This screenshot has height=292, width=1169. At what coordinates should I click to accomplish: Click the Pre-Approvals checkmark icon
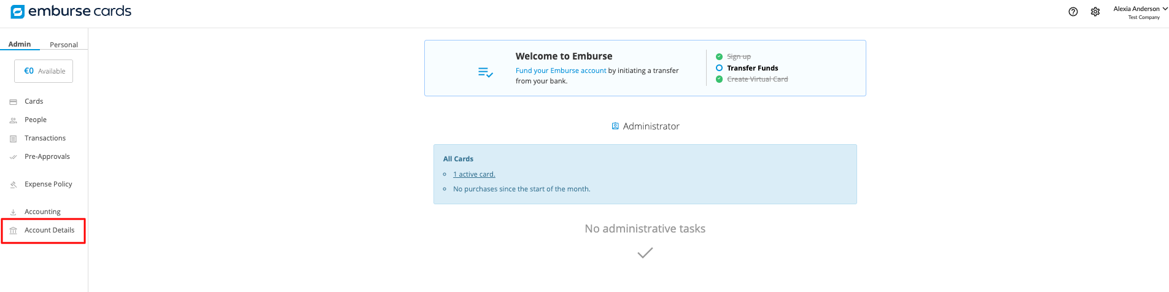(x=13, y=157)
